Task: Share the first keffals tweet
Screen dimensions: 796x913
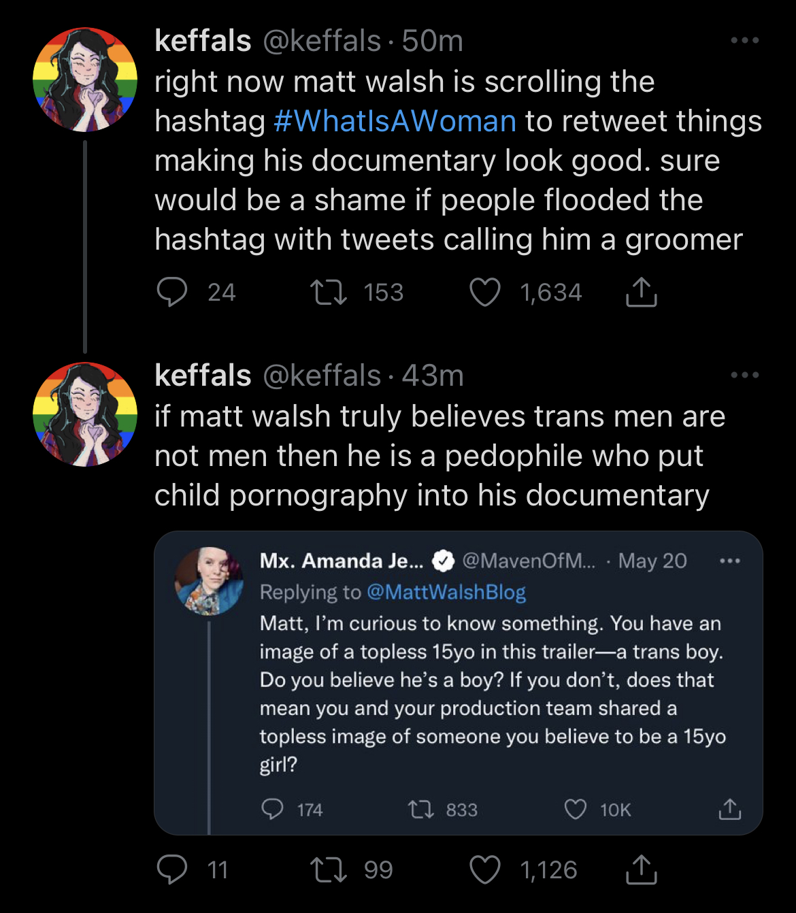Action: click(x=641, y=292)
